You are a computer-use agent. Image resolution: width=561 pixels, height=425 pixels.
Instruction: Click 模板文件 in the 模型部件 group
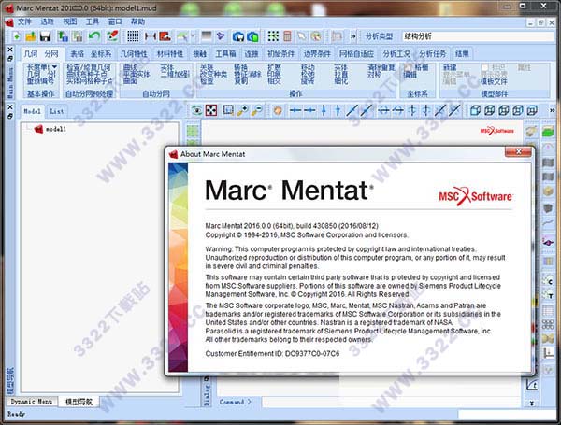click(x=494, y=81)
